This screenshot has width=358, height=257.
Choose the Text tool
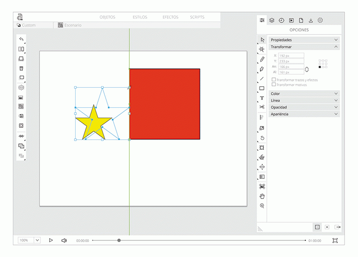262,98
